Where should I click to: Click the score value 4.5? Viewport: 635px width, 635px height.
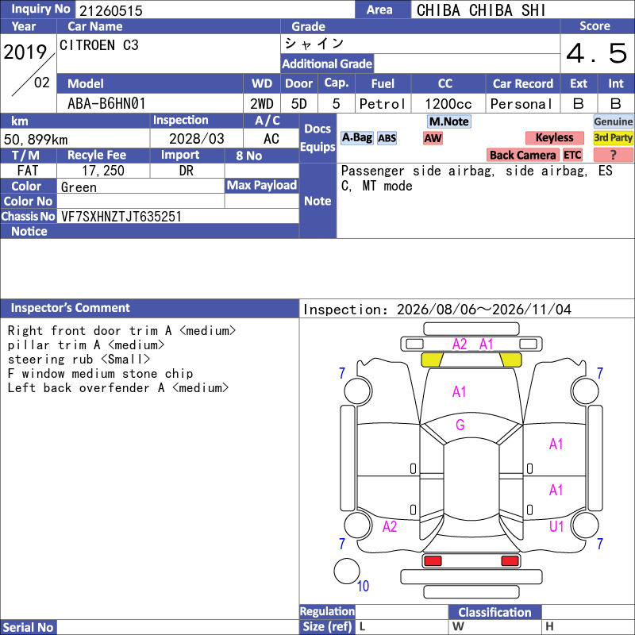coord(597,53)
